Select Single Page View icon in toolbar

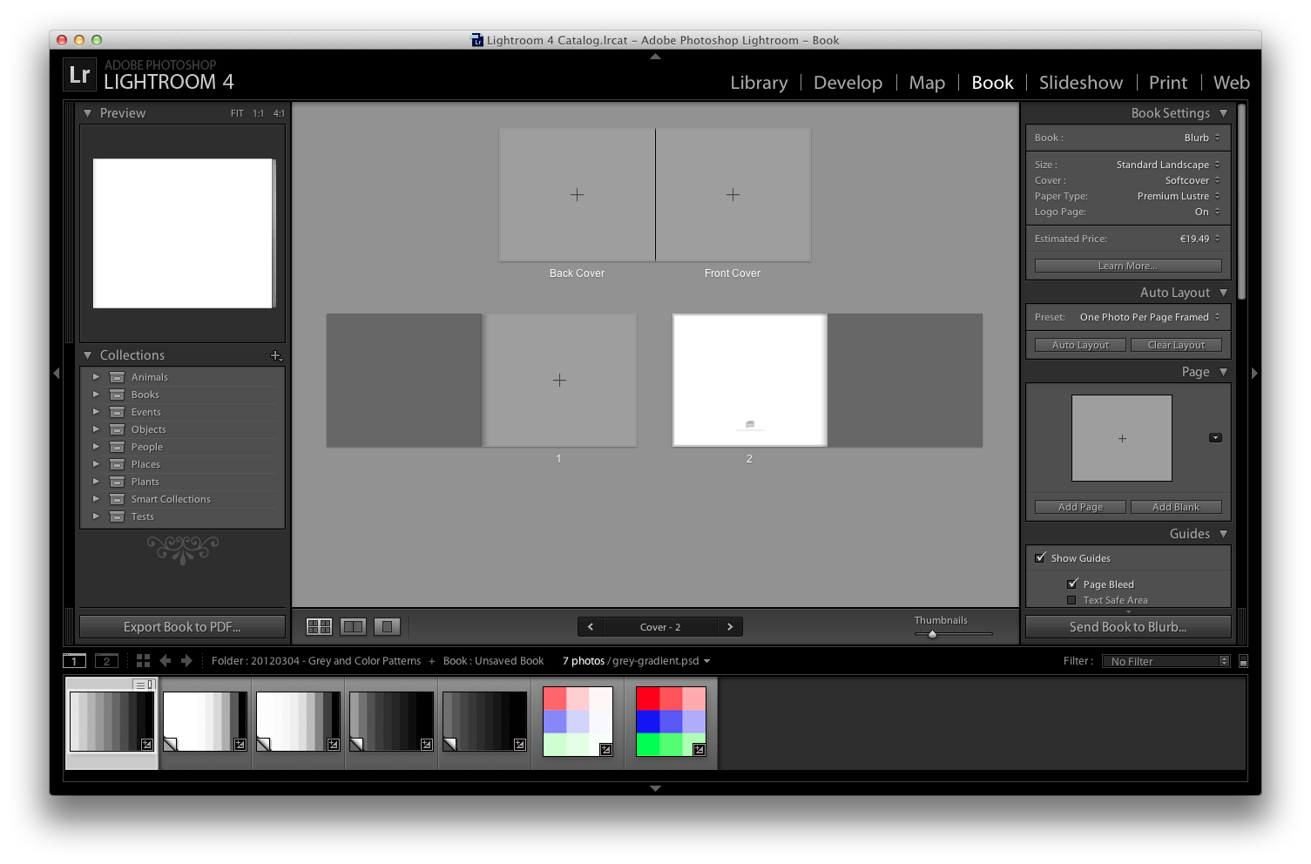point(387,626)
